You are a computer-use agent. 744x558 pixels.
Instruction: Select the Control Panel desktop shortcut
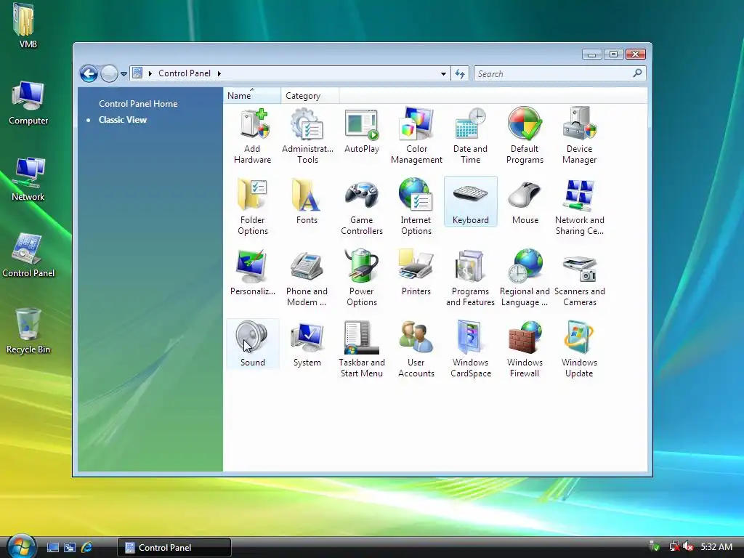[28, 255]
